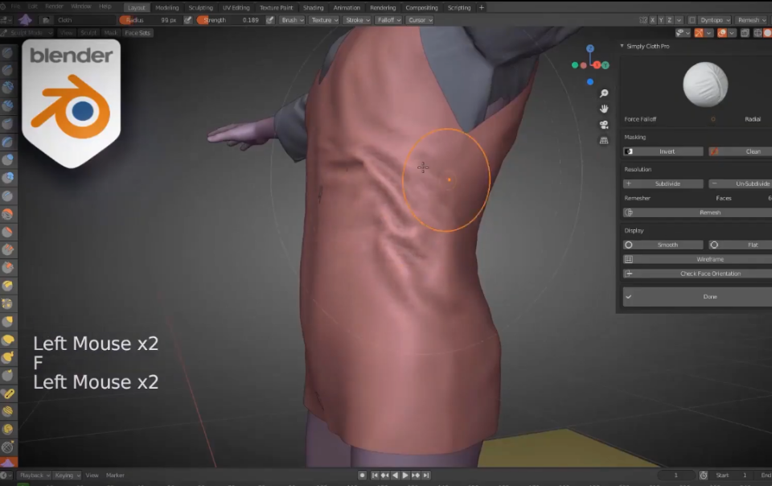Click the zoom magnifier viewport icon

[x=604, y=93]
